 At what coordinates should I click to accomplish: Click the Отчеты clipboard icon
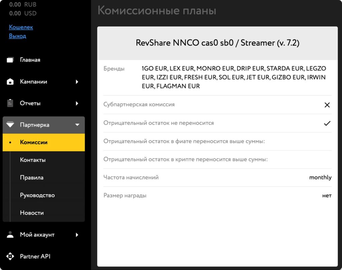(x=10, y=103)
